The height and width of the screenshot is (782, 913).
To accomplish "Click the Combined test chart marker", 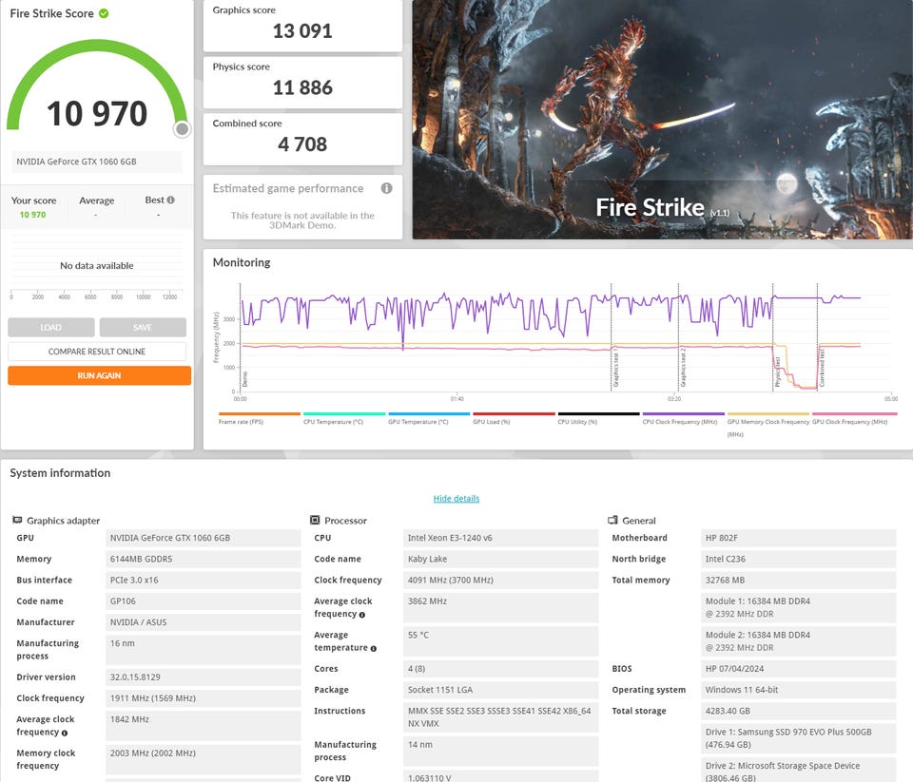I will point(822,368).
